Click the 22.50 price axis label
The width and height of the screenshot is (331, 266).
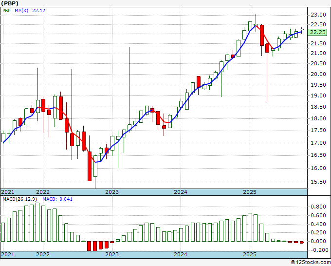pyautogui.click(x=318, y=24)
